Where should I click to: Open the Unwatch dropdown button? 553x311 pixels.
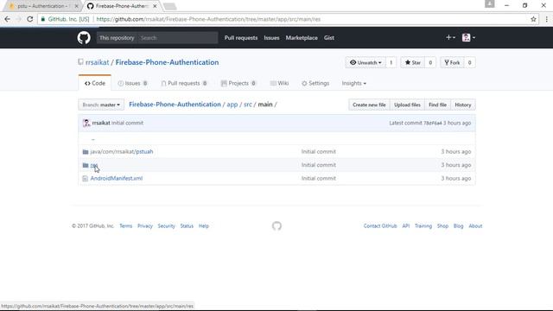coord(365,62)
